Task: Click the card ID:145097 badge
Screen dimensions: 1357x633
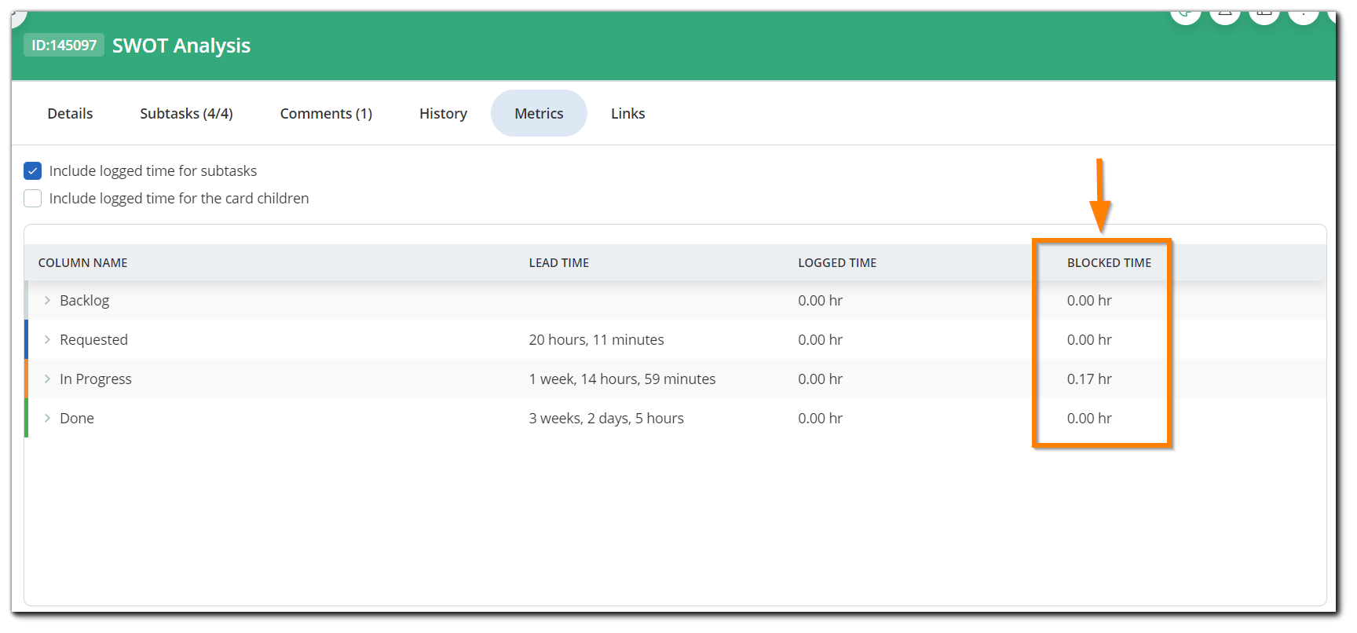Action: pos(64,45)
